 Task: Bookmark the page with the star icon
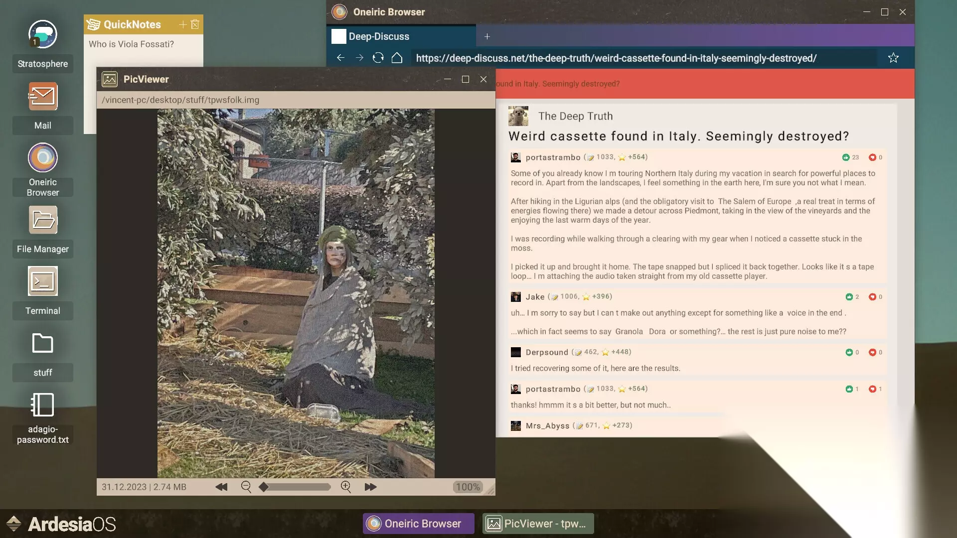pos(893,58)
